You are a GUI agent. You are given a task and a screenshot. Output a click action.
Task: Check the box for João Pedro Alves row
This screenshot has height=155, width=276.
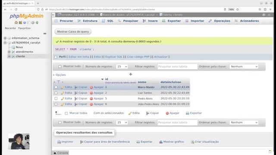[x=56, y=104]
